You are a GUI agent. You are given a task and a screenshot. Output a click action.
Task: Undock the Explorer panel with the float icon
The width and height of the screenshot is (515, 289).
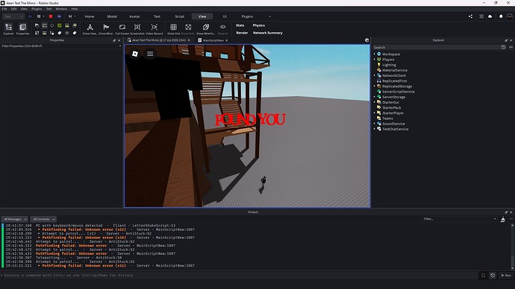(x=506, y=40)
